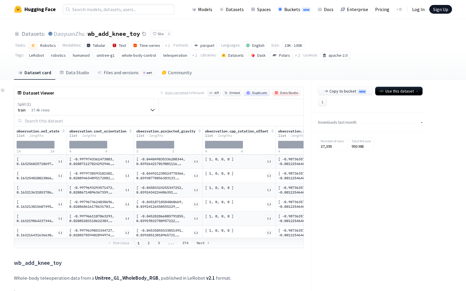Click the eef_state histogram bar

tap(36, 145)
